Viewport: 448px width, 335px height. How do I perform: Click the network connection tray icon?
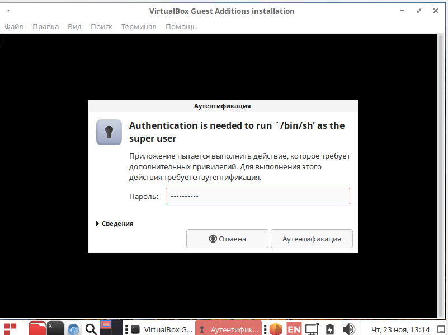[x=312, y=329]
